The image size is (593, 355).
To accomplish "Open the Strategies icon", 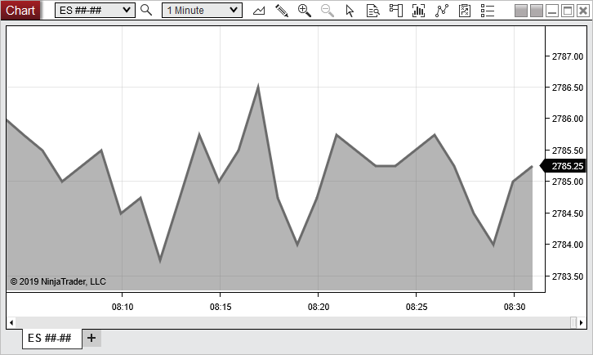I will click(x=442, y=11).
